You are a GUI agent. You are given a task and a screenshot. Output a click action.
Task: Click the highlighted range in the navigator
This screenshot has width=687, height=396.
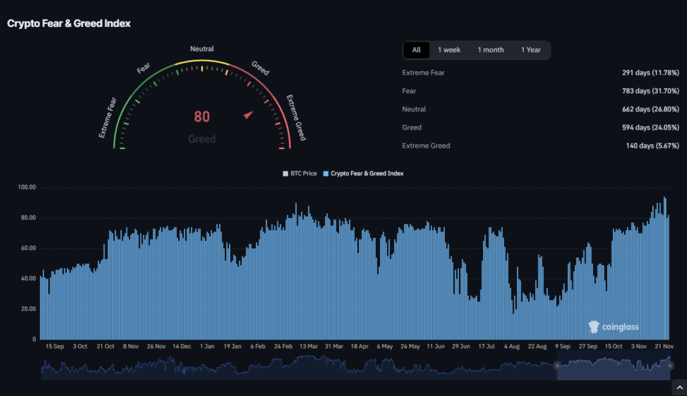pyautogui.click(x=613, y=365)
